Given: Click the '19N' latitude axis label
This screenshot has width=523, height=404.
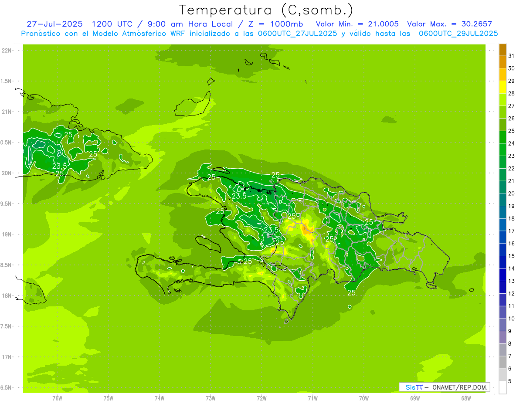Looking at the screenshot, I should click(7, 234).
